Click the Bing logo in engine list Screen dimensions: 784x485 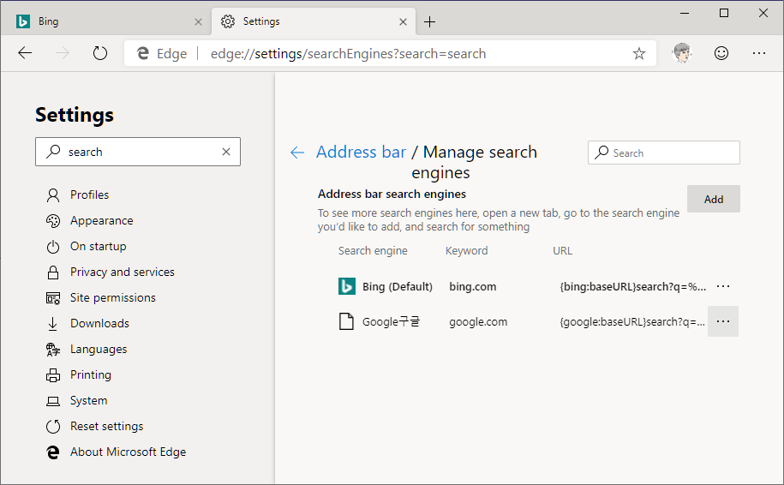[x=346, y=286]
